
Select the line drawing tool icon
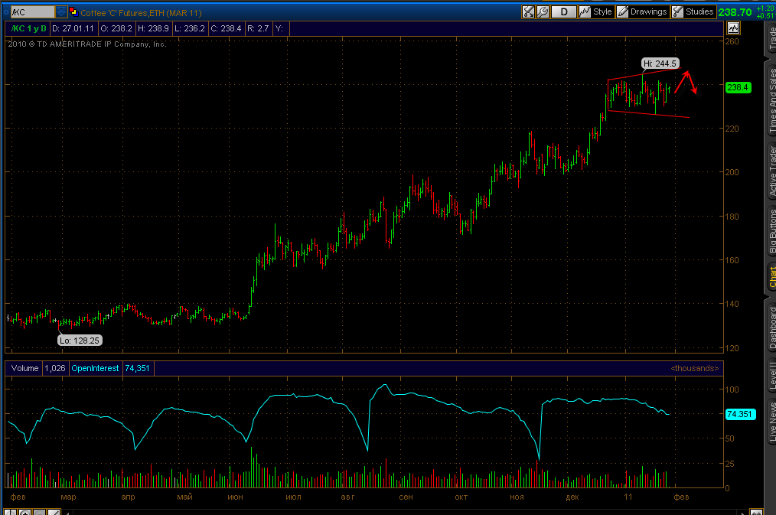click(54, 513)
